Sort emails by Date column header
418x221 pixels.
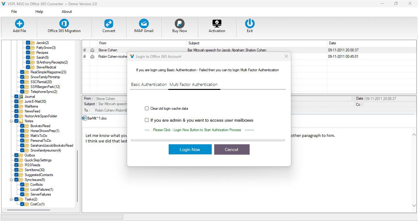coord(372,43)
